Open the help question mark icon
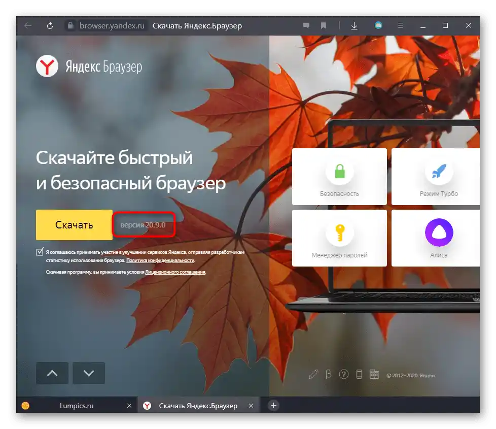Image resolution: width=496 pixels, height=429 pixels. point(343,375)
